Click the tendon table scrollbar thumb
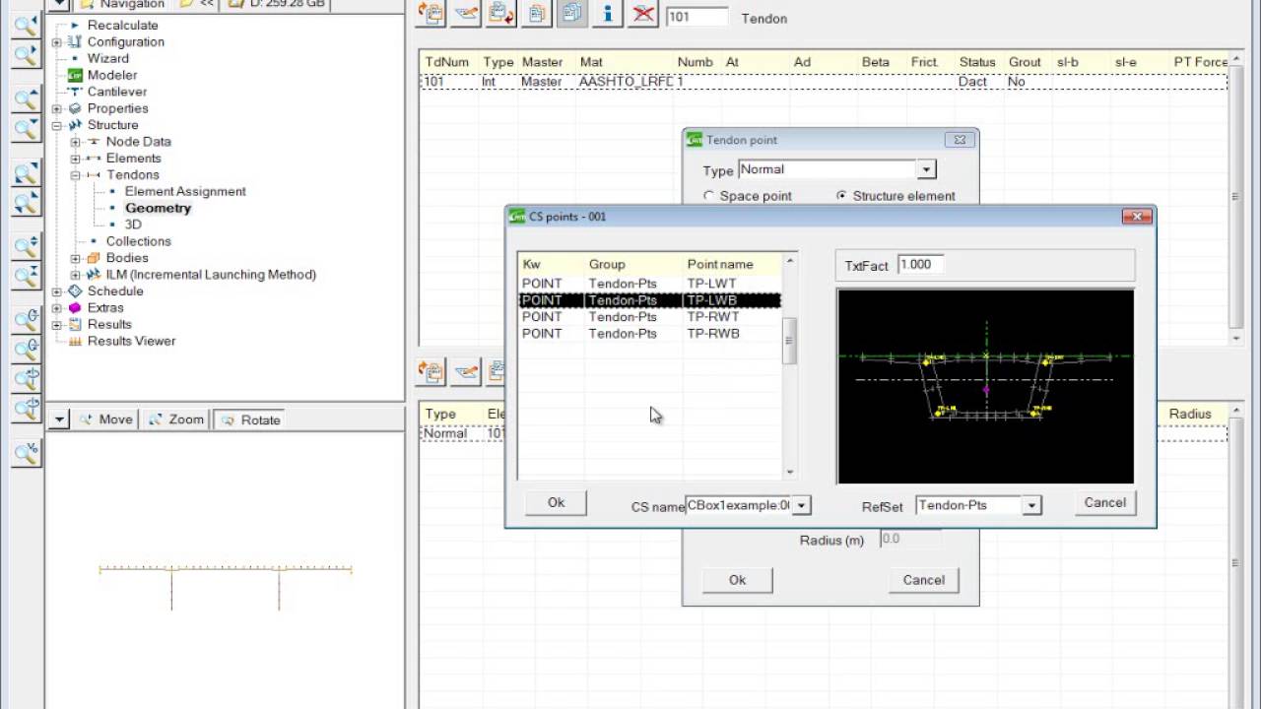This screenshot has width=1261, height=709. tap(1236, 197)
